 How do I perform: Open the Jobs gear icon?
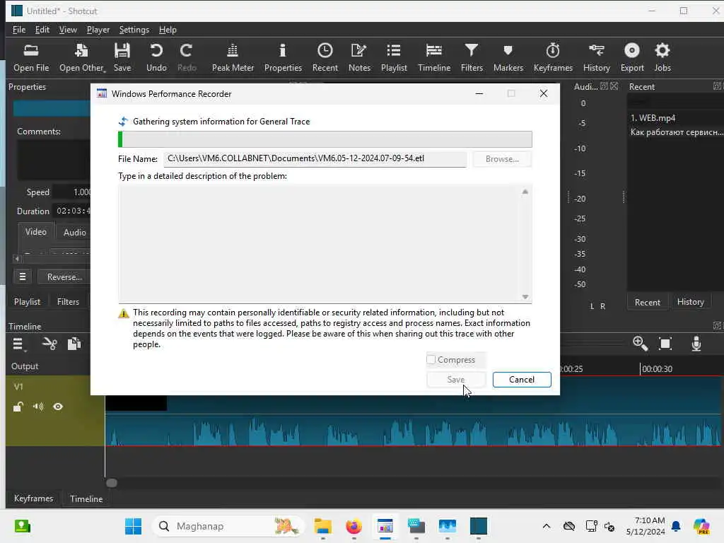pos(662,57)
